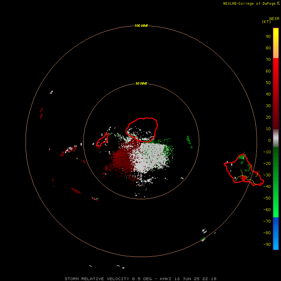
Task: Click the NEXLAB-College of DuPage credit text
Action: click(x=249, y=3)
